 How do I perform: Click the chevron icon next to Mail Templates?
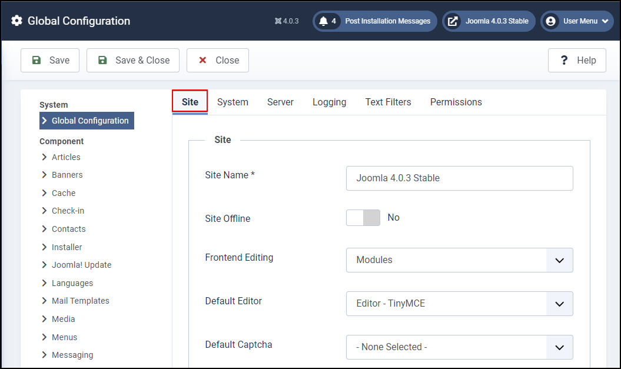43,301
